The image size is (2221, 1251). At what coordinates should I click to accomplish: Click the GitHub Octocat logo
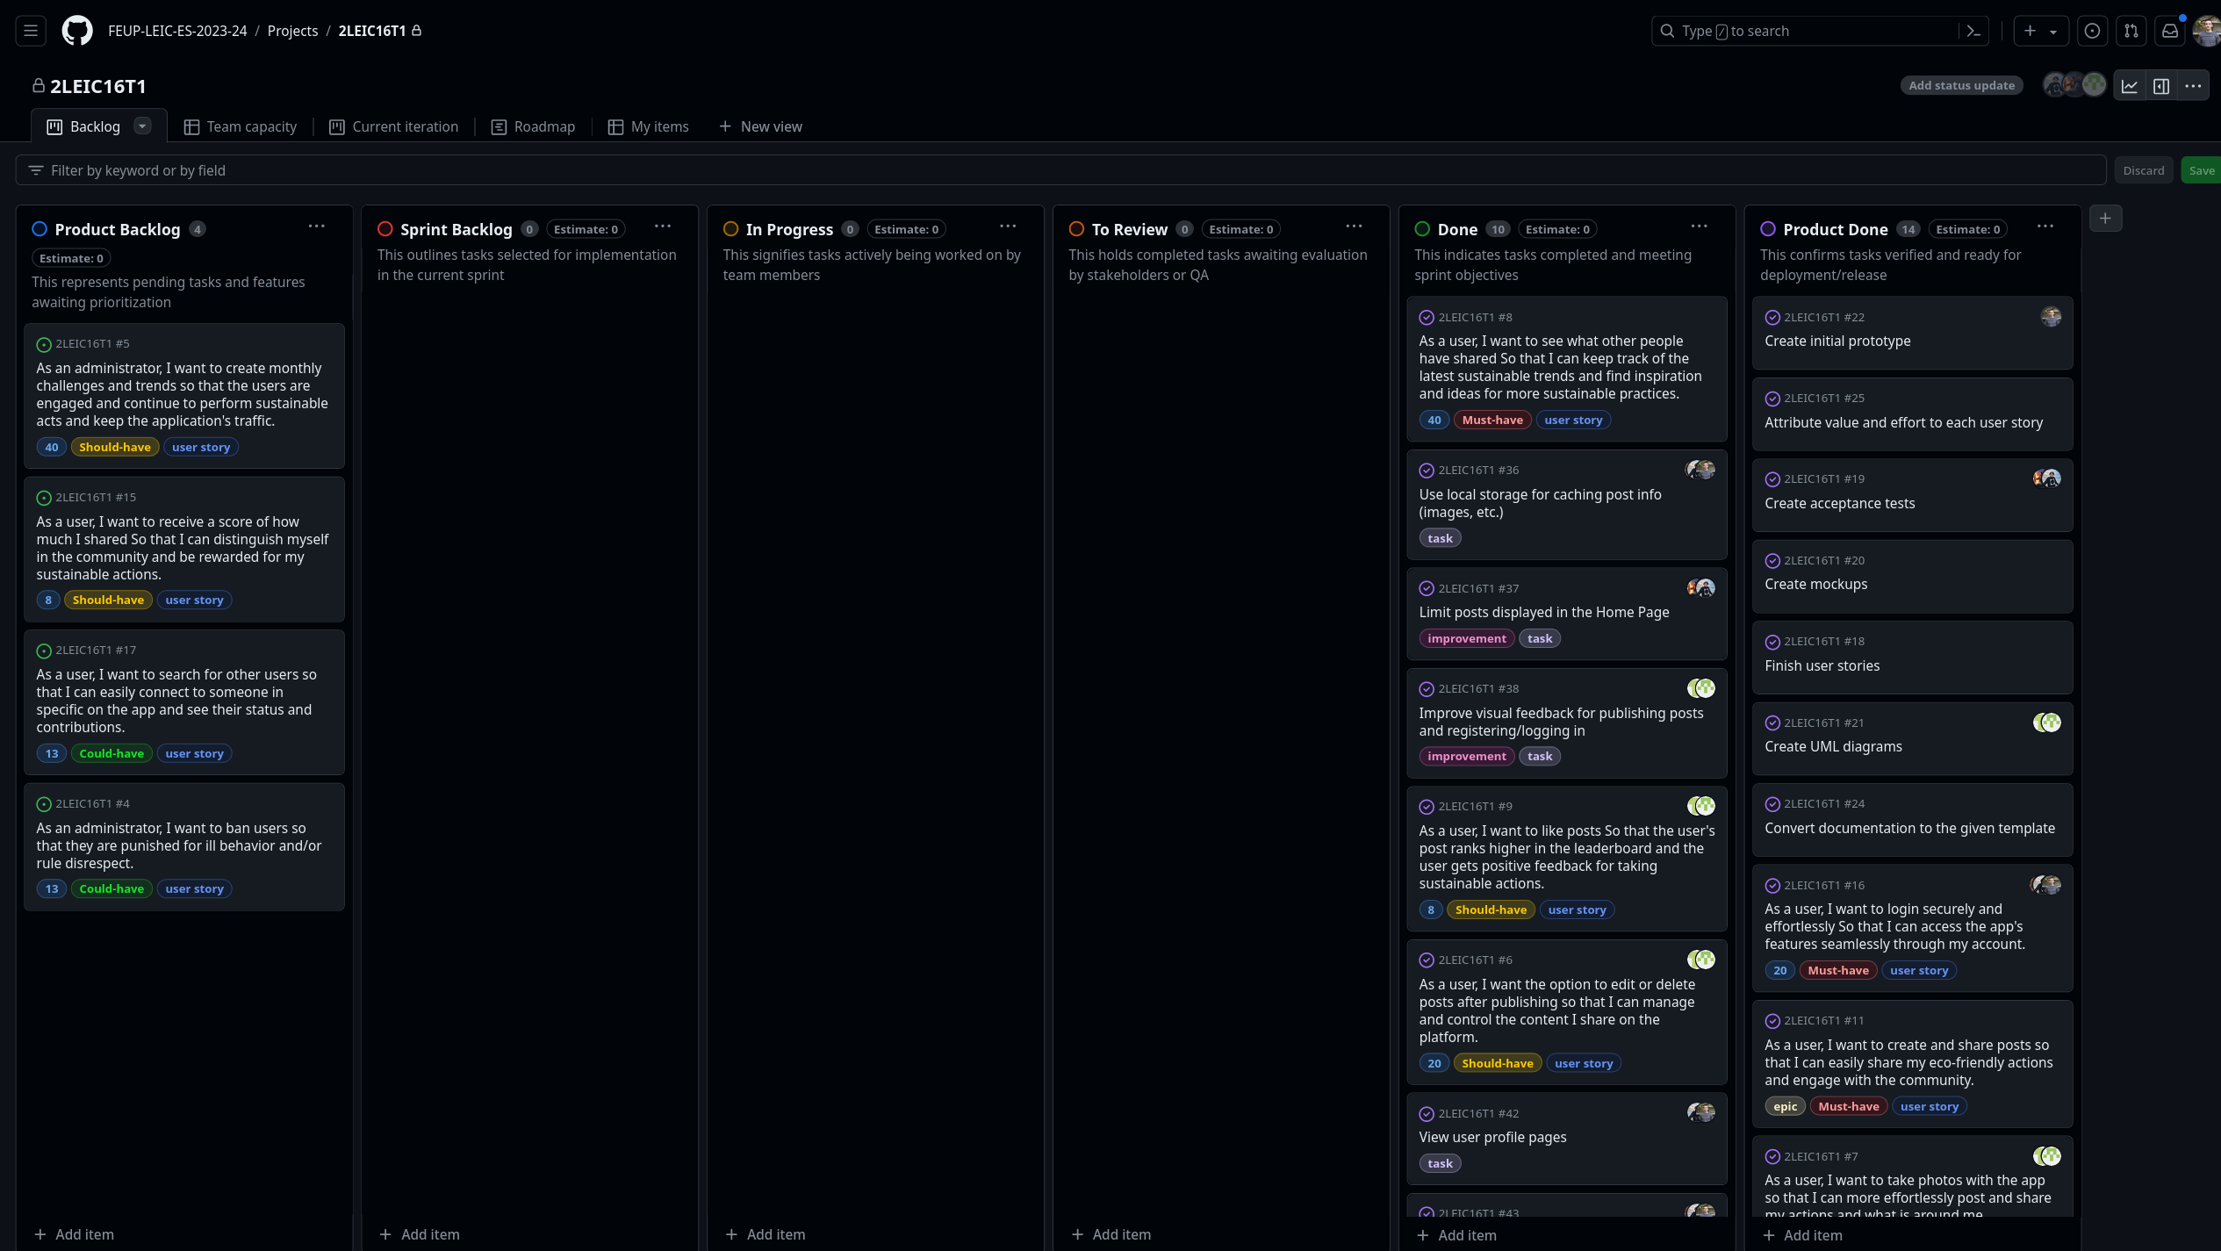(x=77, y=31)
